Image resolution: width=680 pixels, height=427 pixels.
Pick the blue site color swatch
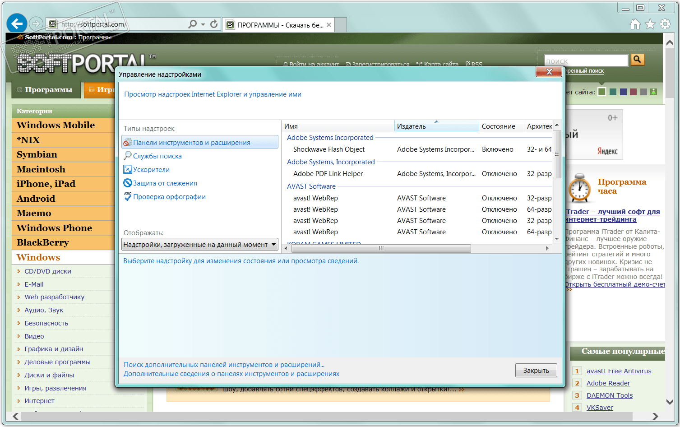[623, 92]
